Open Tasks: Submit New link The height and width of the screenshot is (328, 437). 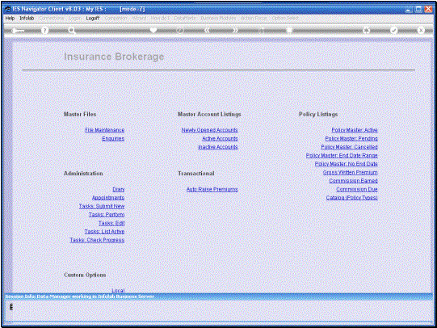(x=102, y=206)
